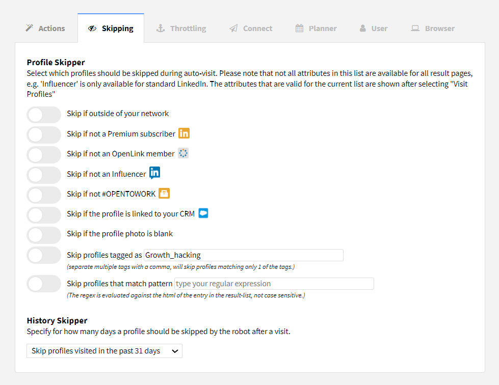The image size is (499, 385).
Task: Click the calendar icon on the Planner tab
Action: (x=299, y=29)
